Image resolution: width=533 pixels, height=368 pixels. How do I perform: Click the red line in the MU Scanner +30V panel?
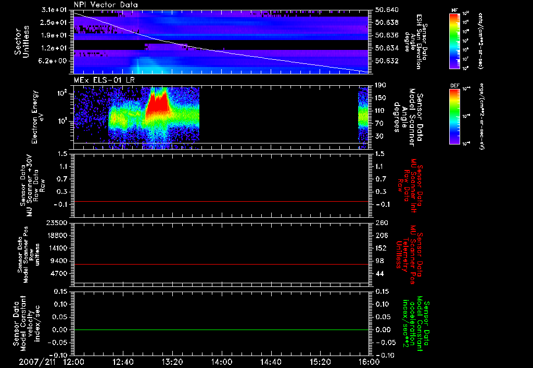pyautogui.click(x=221, y=201)
